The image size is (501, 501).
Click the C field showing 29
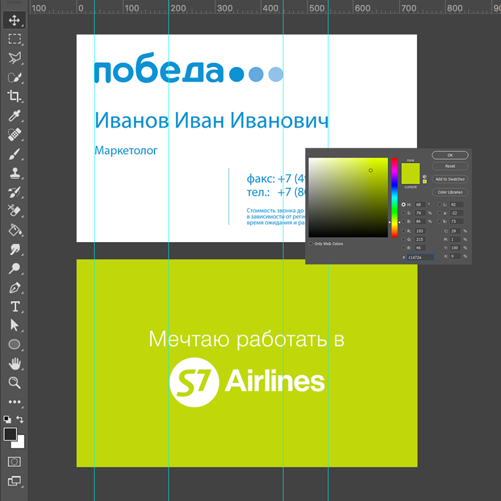455,231
